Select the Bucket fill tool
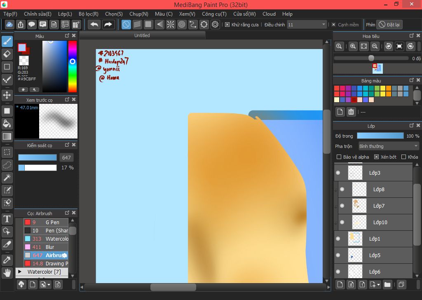Image resolution: width=422 pixels, height=300 pixels. pos(7,124)
